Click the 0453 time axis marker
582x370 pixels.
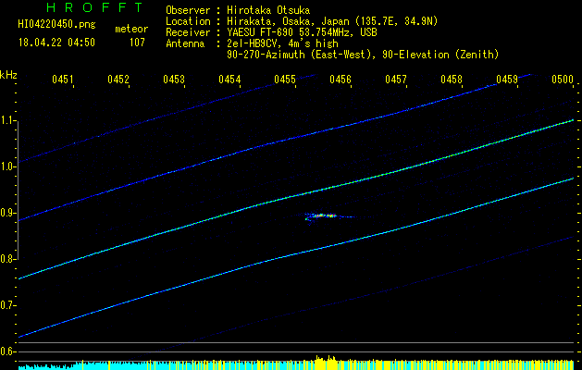[174, 79]
